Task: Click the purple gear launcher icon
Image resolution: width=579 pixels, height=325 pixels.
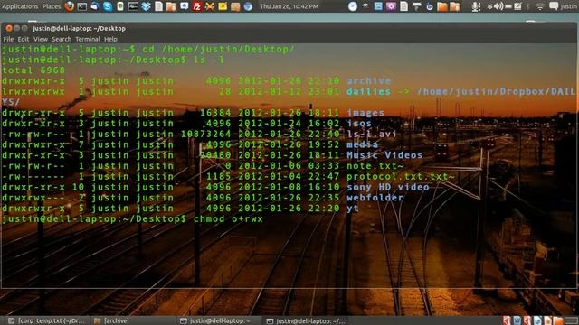Action: pos(391,6)
